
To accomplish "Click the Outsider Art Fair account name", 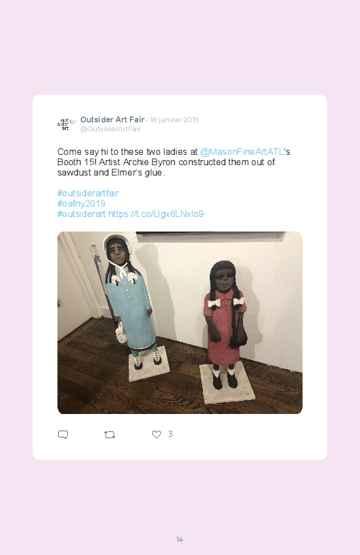I will click(x=112, y=120).
